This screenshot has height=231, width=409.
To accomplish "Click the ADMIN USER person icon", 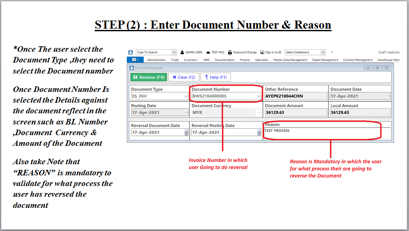I will pos(182,52).
